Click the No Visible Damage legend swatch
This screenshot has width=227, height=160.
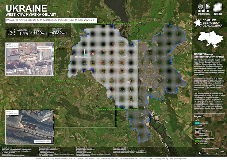pyautogui.click(x=197, y=131)
